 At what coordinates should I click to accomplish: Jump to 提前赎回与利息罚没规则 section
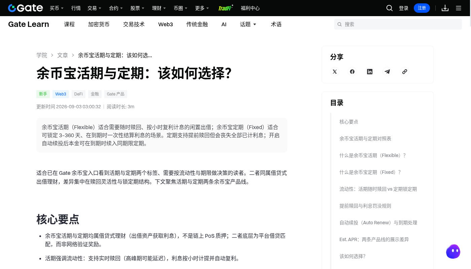(365, 206)
